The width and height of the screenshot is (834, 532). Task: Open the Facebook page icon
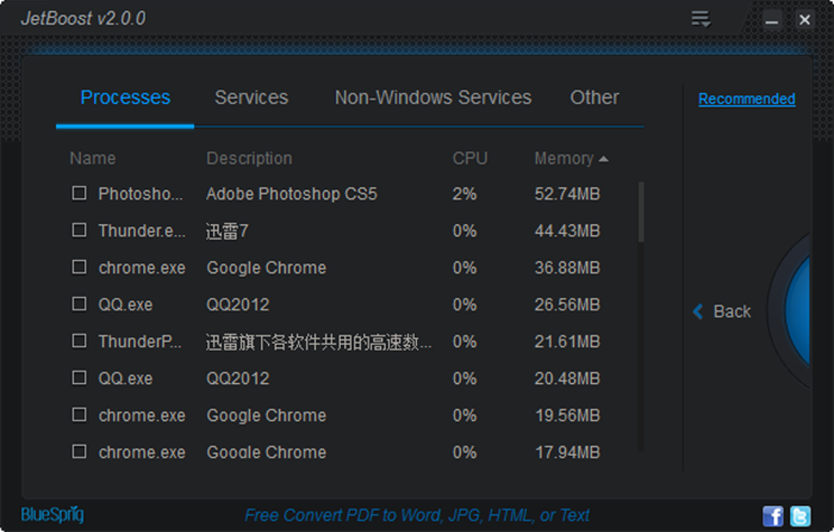pos(773,516)
